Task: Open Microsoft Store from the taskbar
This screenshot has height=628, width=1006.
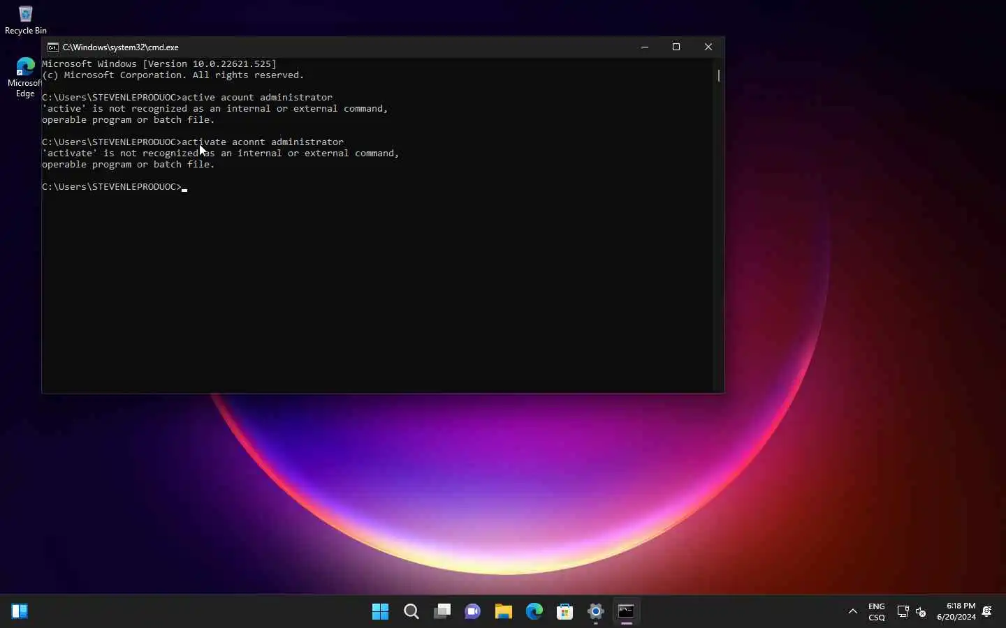Action: click(x=565, y=612)
